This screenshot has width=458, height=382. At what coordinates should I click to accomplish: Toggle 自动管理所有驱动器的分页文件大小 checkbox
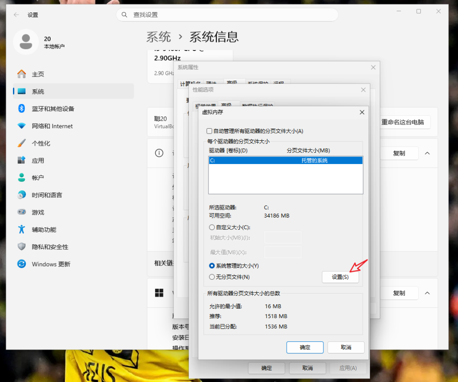pyautogui.click(x=209, y=131)
